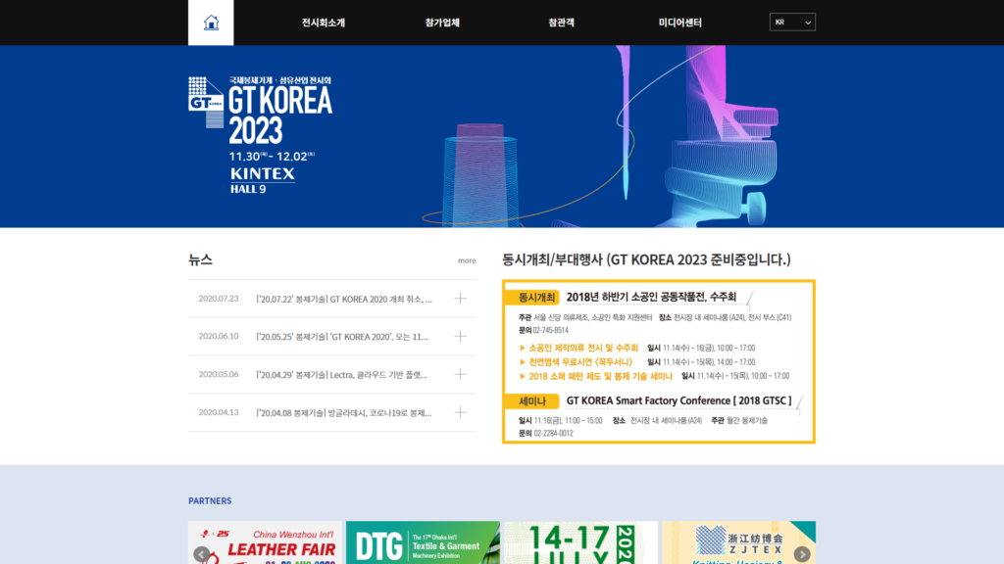Open the 참가업체 menu

click(442, 23)
